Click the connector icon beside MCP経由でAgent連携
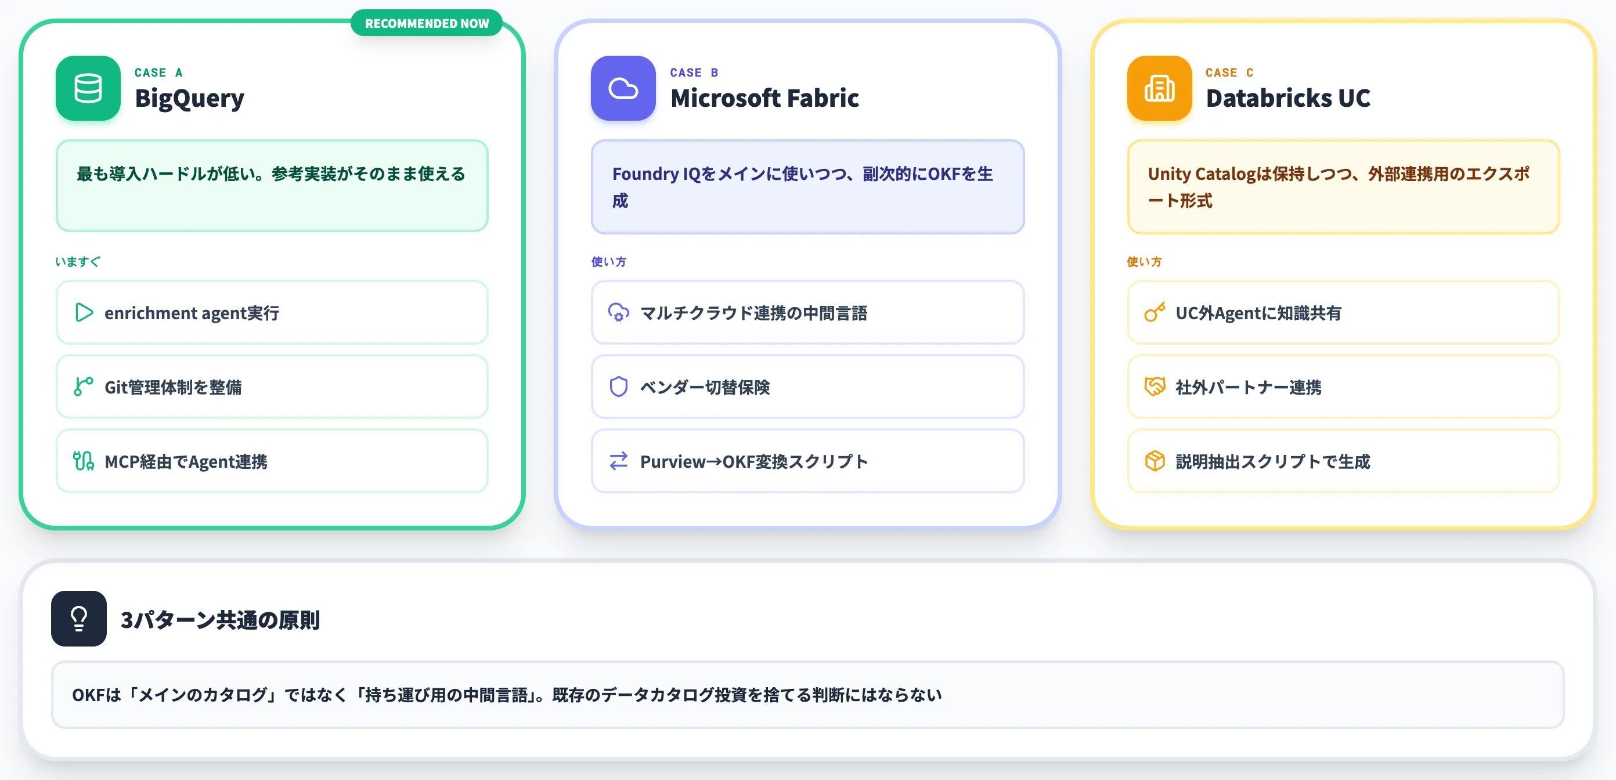Viewport: 1616px width, 780px height. tap(84, 461)
